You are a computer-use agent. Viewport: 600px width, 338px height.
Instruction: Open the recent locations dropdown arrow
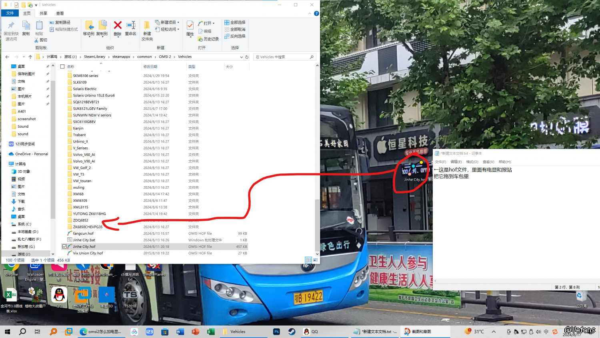click(x=24, y=57)
